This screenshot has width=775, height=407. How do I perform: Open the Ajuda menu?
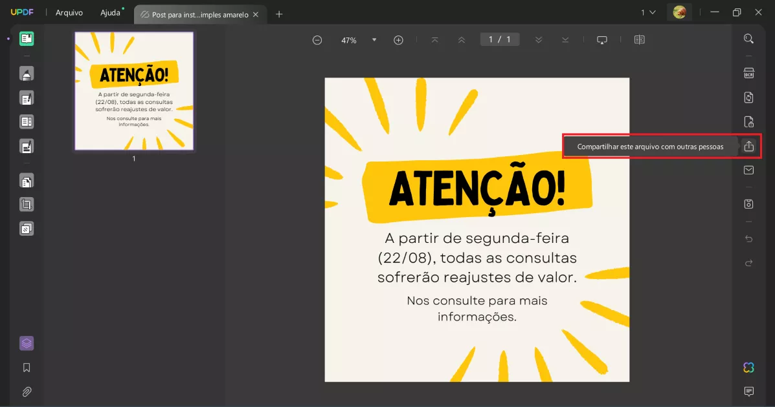click(x=109, y=12)
